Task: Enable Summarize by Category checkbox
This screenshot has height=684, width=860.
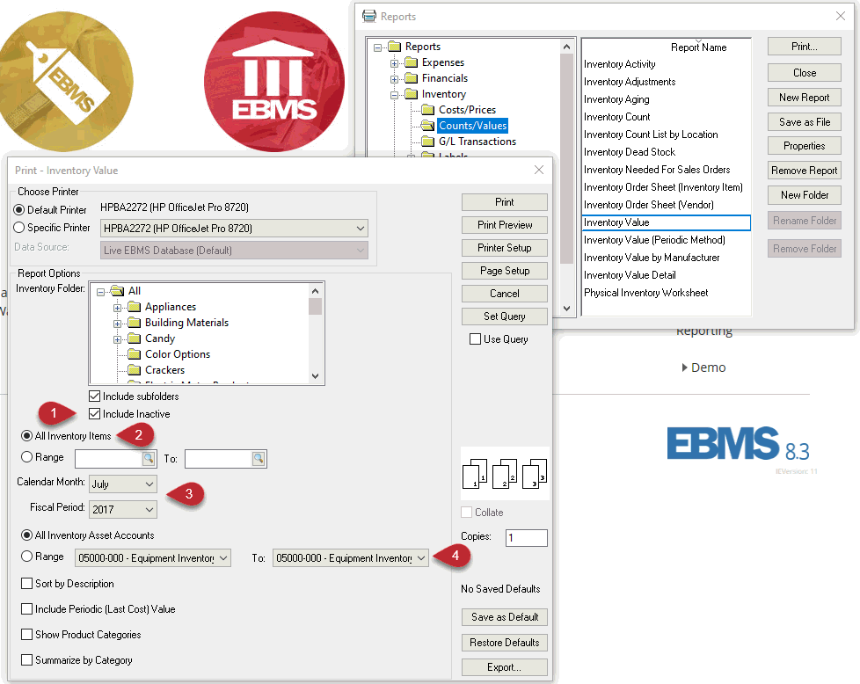Action: coord(26,660)
